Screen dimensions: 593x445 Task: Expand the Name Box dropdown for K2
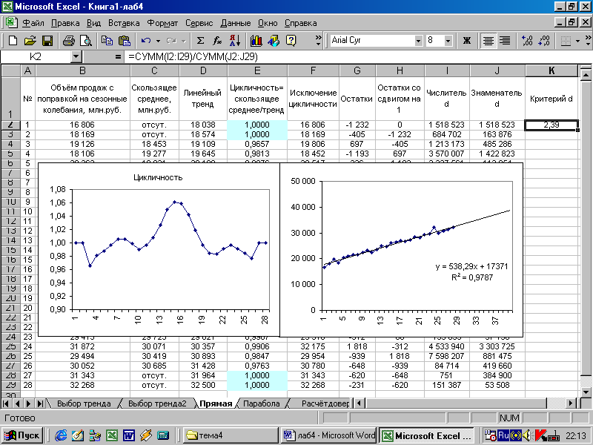[x=76, y=57]
